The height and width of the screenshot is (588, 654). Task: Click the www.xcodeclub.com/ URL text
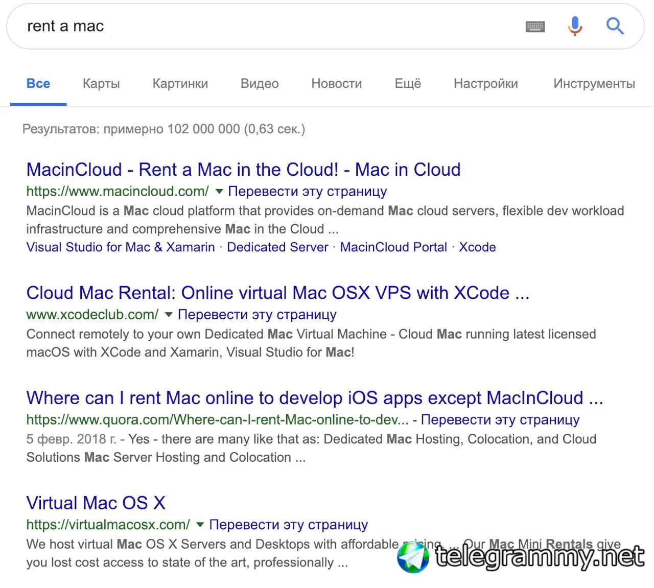[92, 315]
